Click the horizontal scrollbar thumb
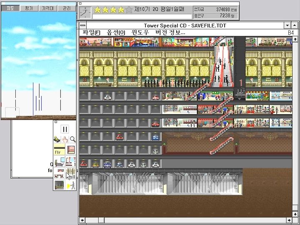 101,220
